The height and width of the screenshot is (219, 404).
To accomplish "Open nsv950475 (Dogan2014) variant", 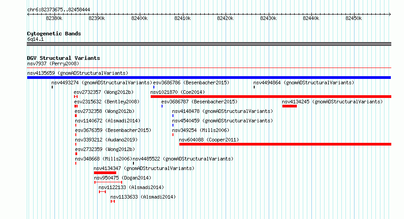I will pyautogui.click(x=123, y=178).
